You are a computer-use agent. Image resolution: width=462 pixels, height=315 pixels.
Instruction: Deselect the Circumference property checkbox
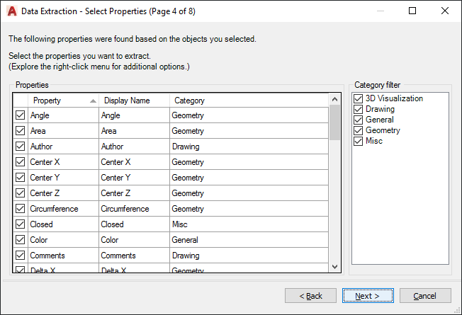(x=20, y=209)
